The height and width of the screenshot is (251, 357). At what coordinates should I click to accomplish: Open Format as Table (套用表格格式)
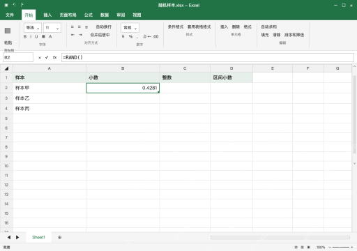coord(199,27)
